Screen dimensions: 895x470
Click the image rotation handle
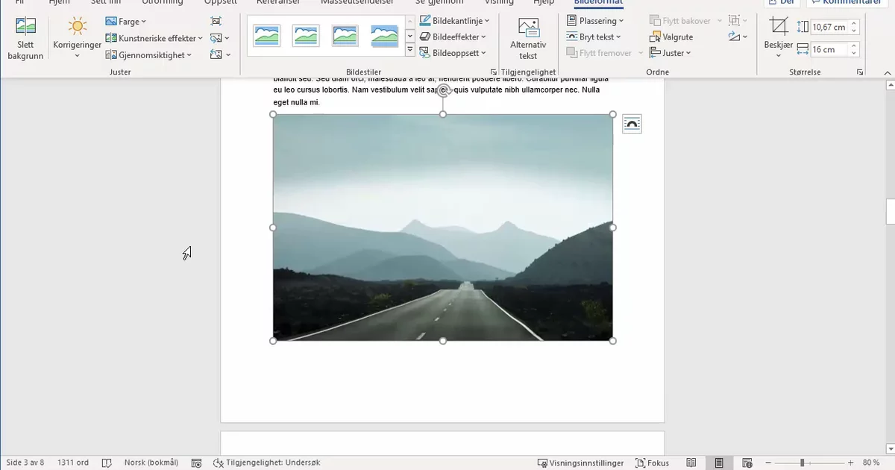click(x=443, y=91)
